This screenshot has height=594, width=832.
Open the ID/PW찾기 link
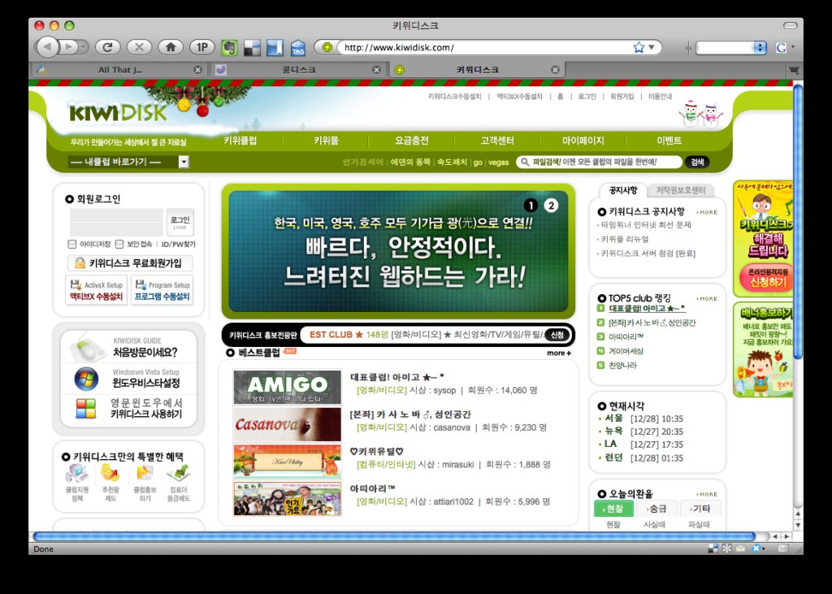[x=178, y=245]
